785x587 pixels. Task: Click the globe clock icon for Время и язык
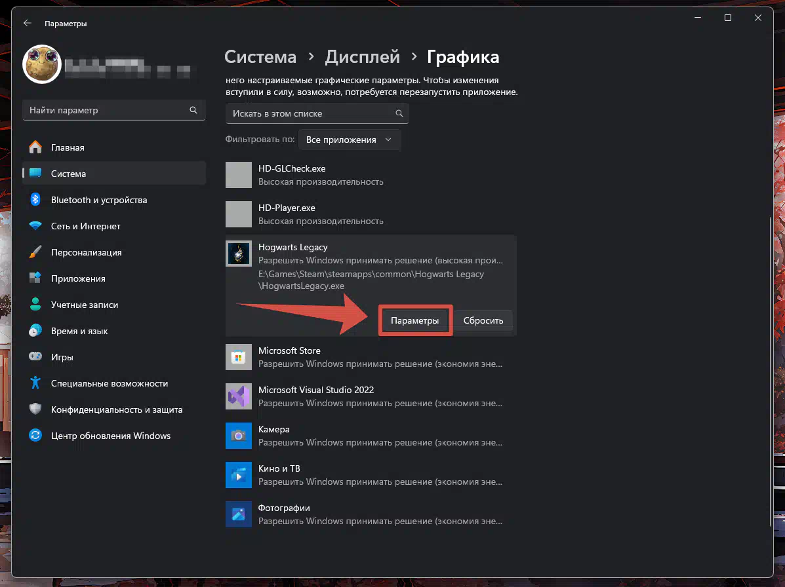(35, 330)
